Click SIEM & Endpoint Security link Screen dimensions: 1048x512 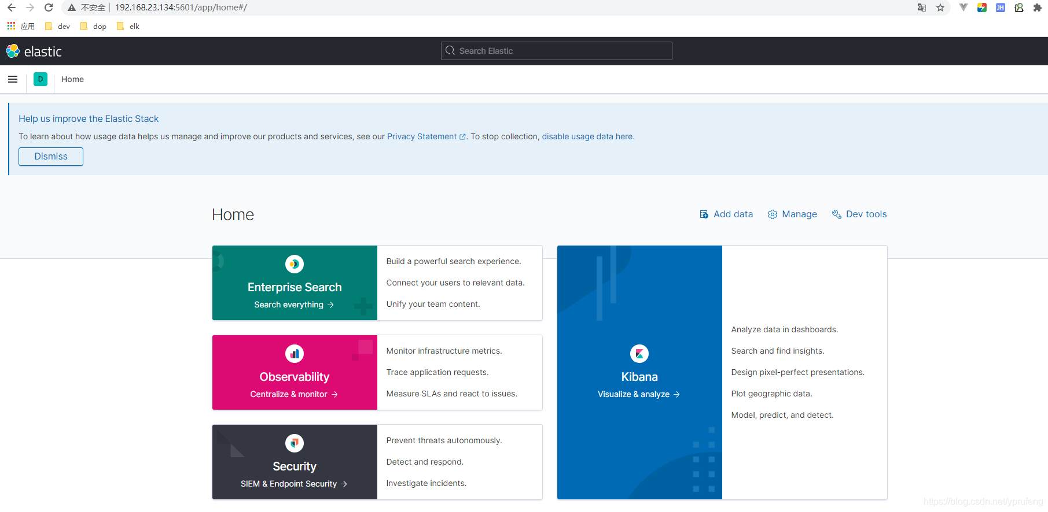[294, 484]
